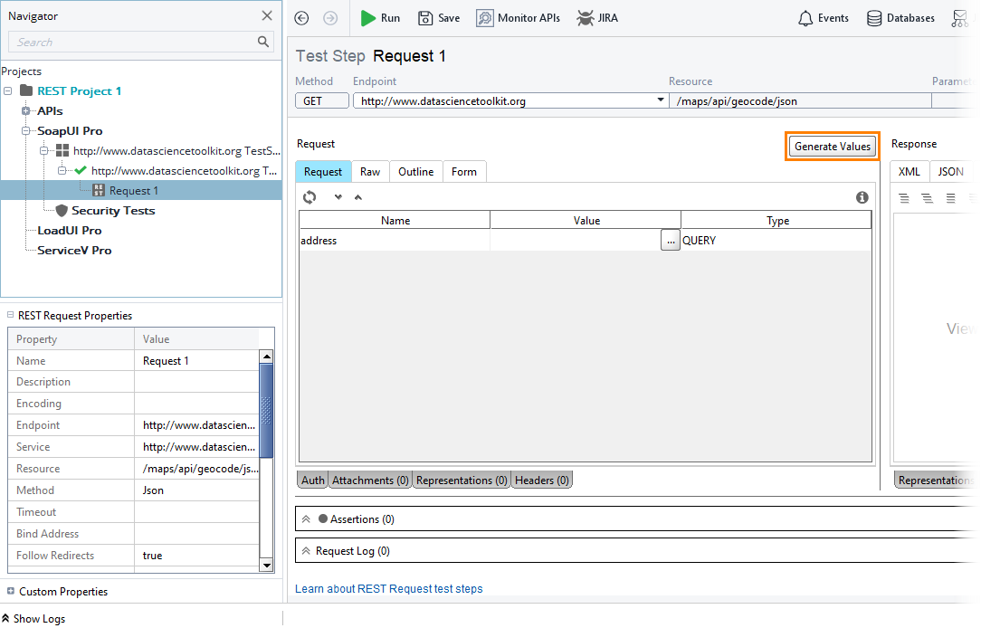Select ServiceV Pro node
The width and height of the screenshot is (981, 628).
pos(74,250)
